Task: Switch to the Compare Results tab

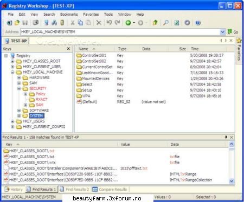Action: 110,190
